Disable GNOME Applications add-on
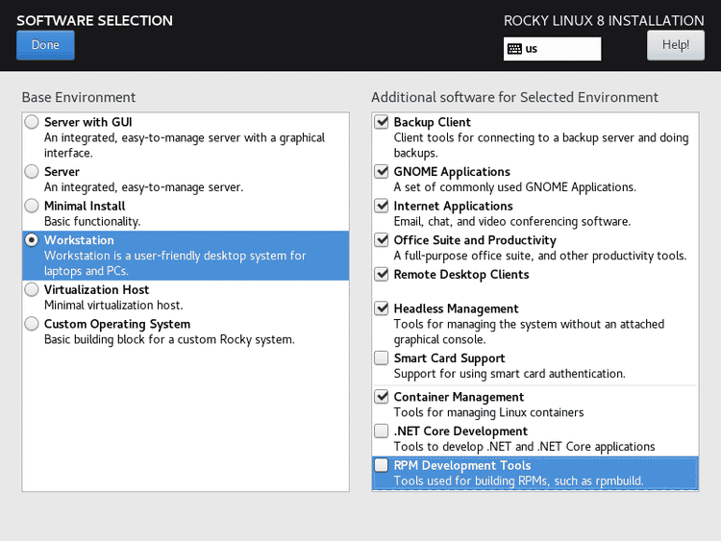This screenshot has height=541, width=721. coord(382,172)
